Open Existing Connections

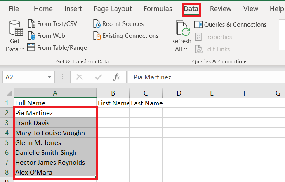coord(126,36)
